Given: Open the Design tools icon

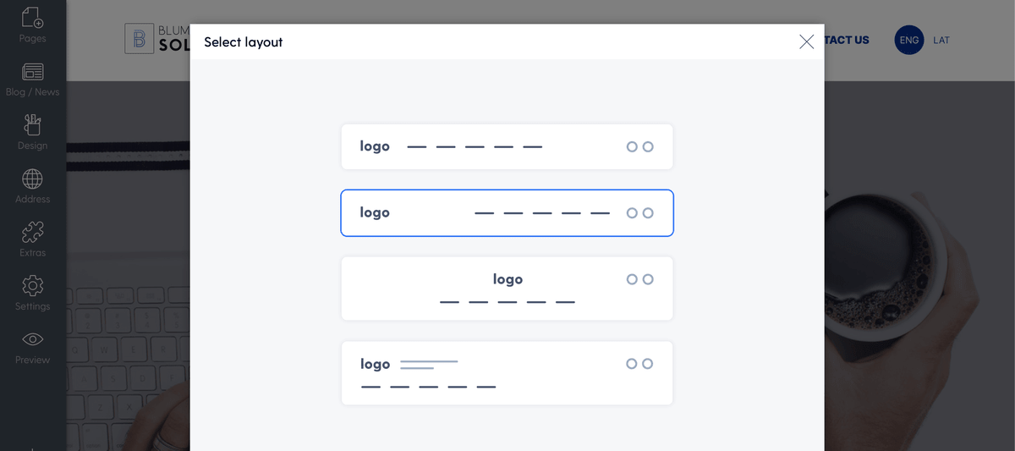Looking at the screenshot, I should tap(32, 125).
